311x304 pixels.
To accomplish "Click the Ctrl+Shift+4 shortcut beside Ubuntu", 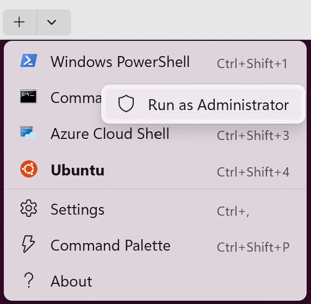I will tap(253, 172).
